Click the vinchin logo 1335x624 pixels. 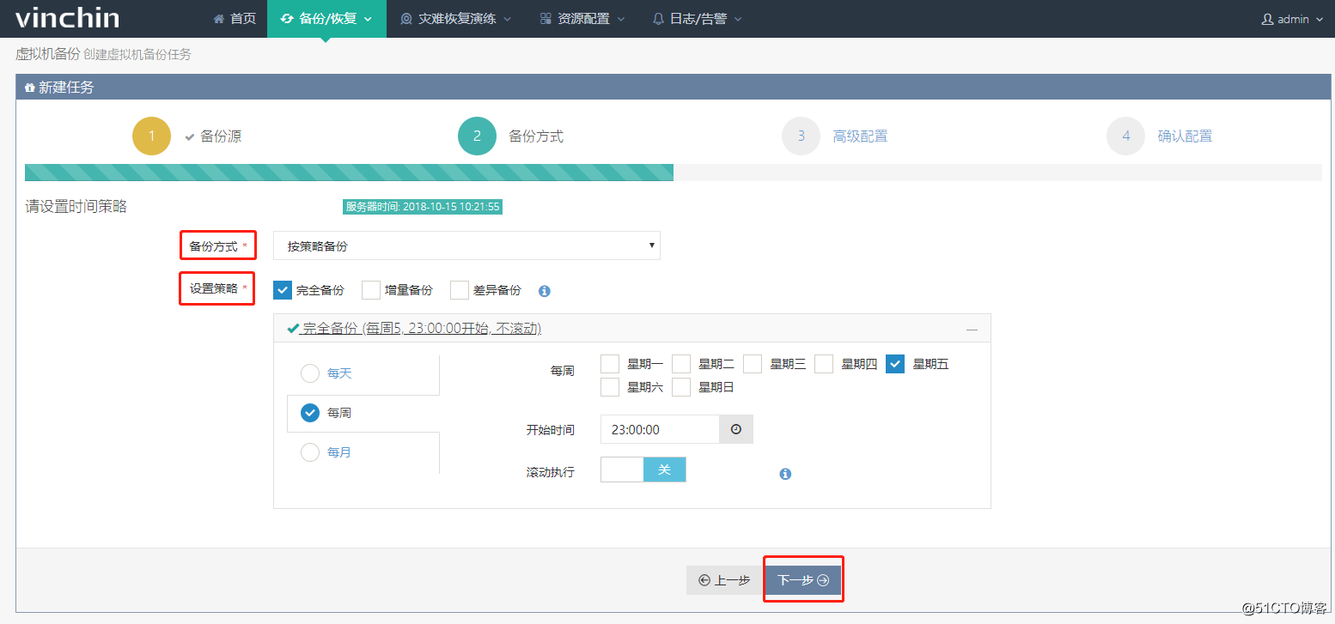tap(67, 18)
